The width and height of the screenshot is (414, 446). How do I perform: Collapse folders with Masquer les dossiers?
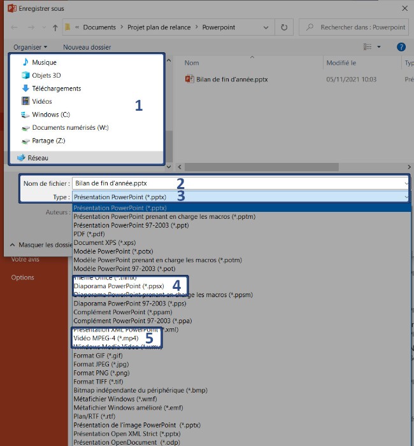[x=42, y=245]
